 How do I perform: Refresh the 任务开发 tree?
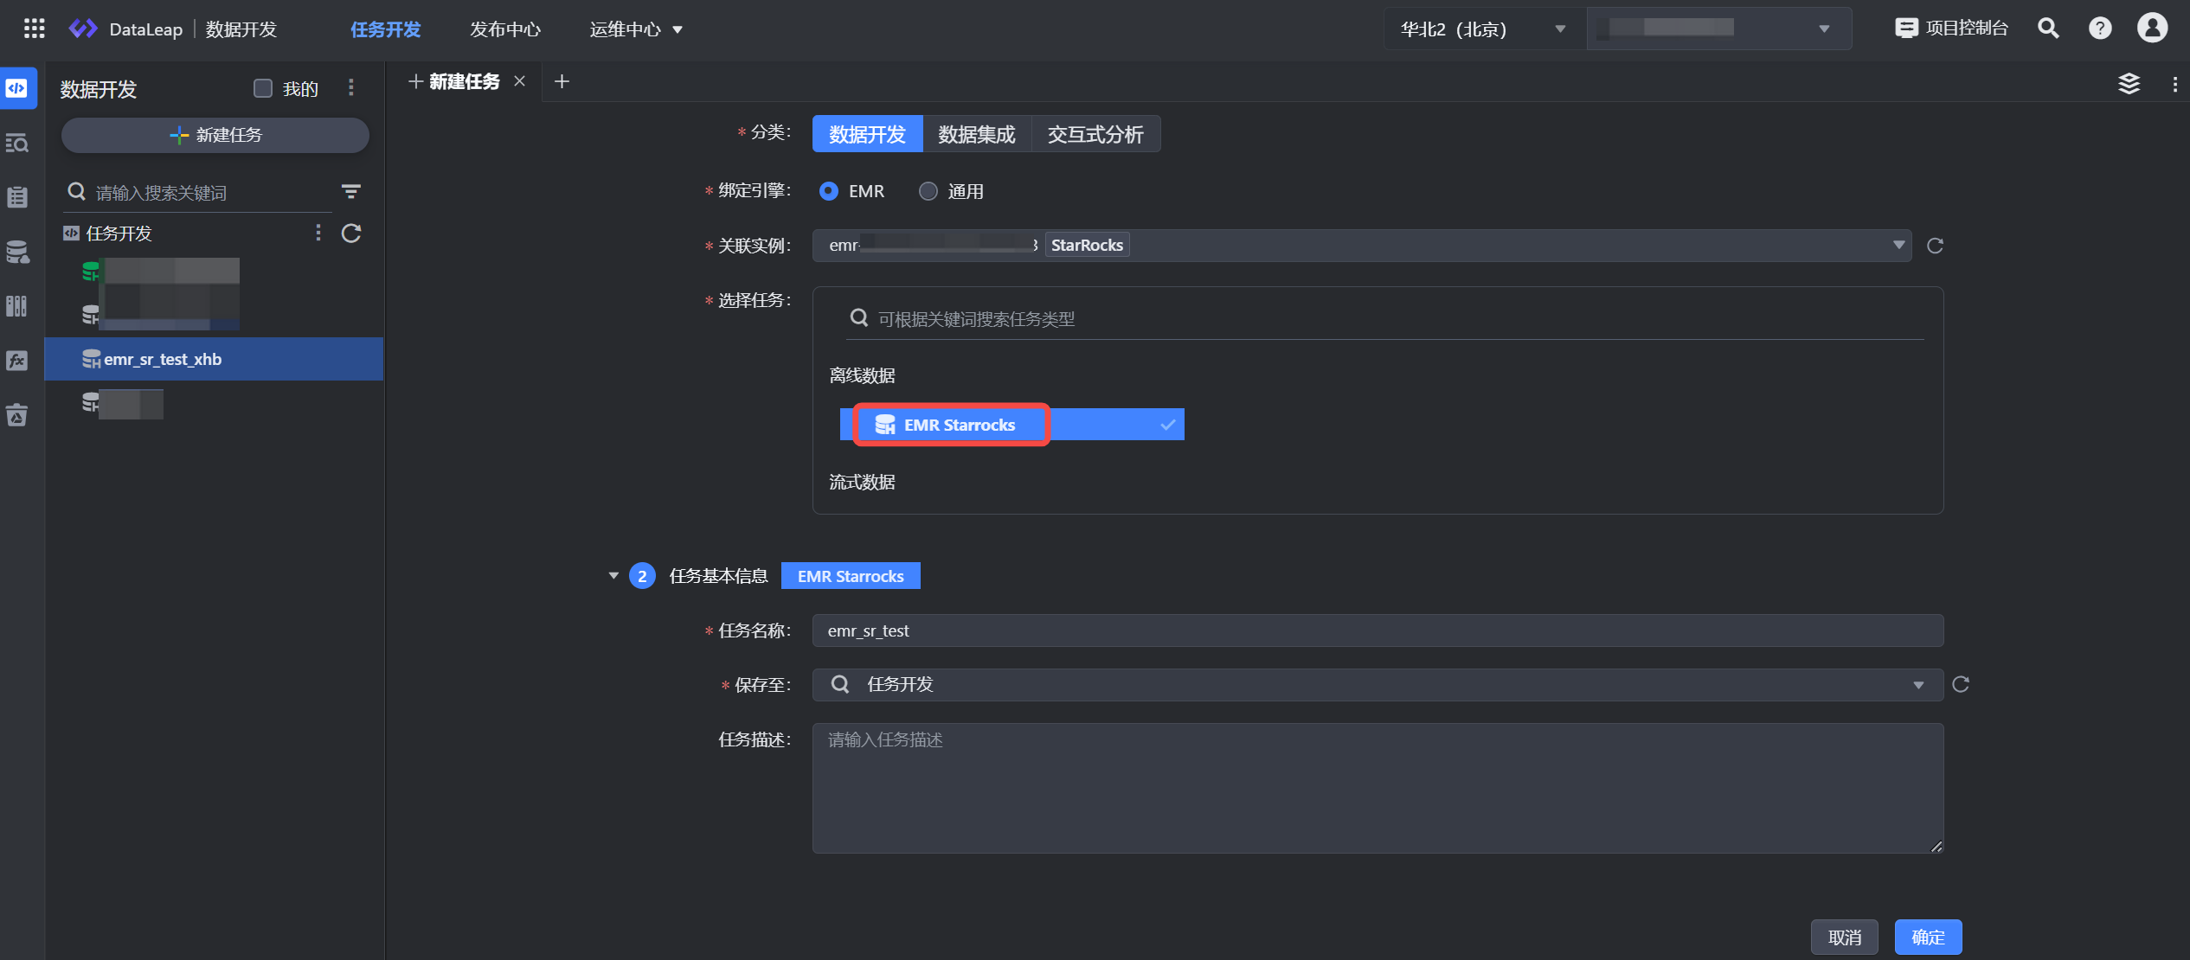pos(350,233)
